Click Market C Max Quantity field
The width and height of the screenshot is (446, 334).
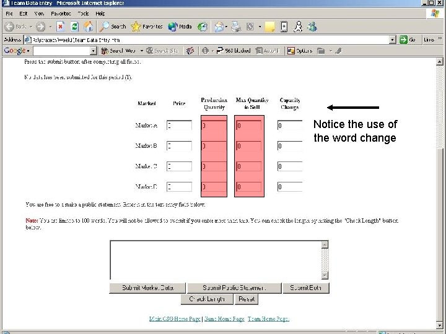pos(249,166)
